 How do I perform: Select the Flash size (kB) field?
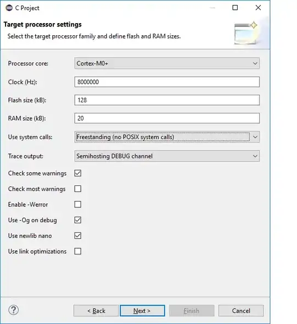pyautogui.click(x=167, y=100)
